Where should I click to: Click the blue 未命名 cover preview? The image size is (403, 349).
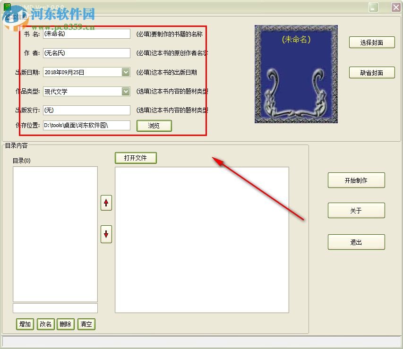tap(296, 75)
